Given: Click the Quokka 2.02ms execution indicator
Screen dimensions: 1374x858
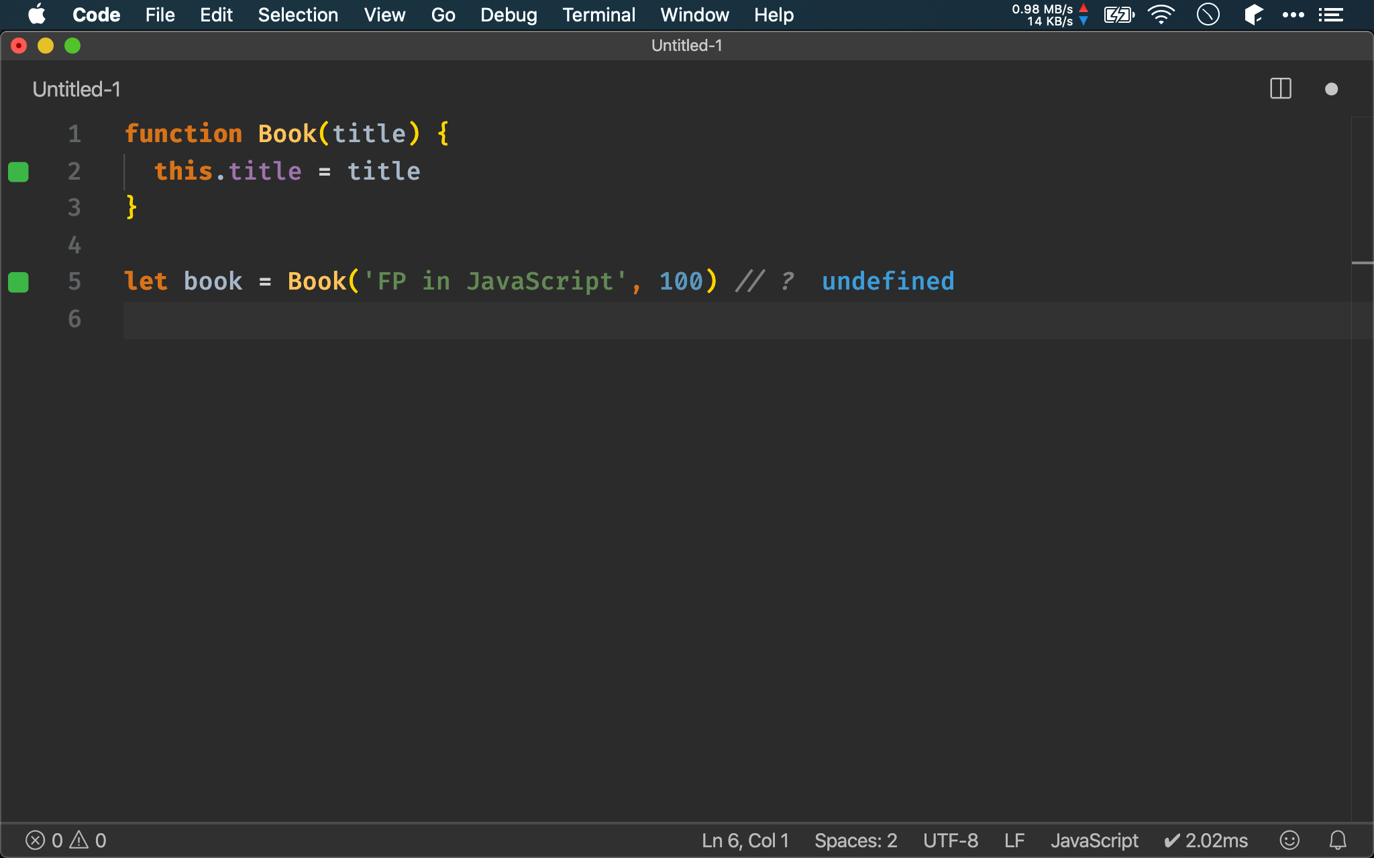Looking at the screenshot, I should click(x=1206, y=840).
